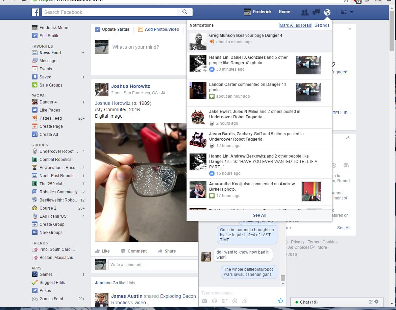Click the chat conversation scrollbar thumb

(283, 278)
